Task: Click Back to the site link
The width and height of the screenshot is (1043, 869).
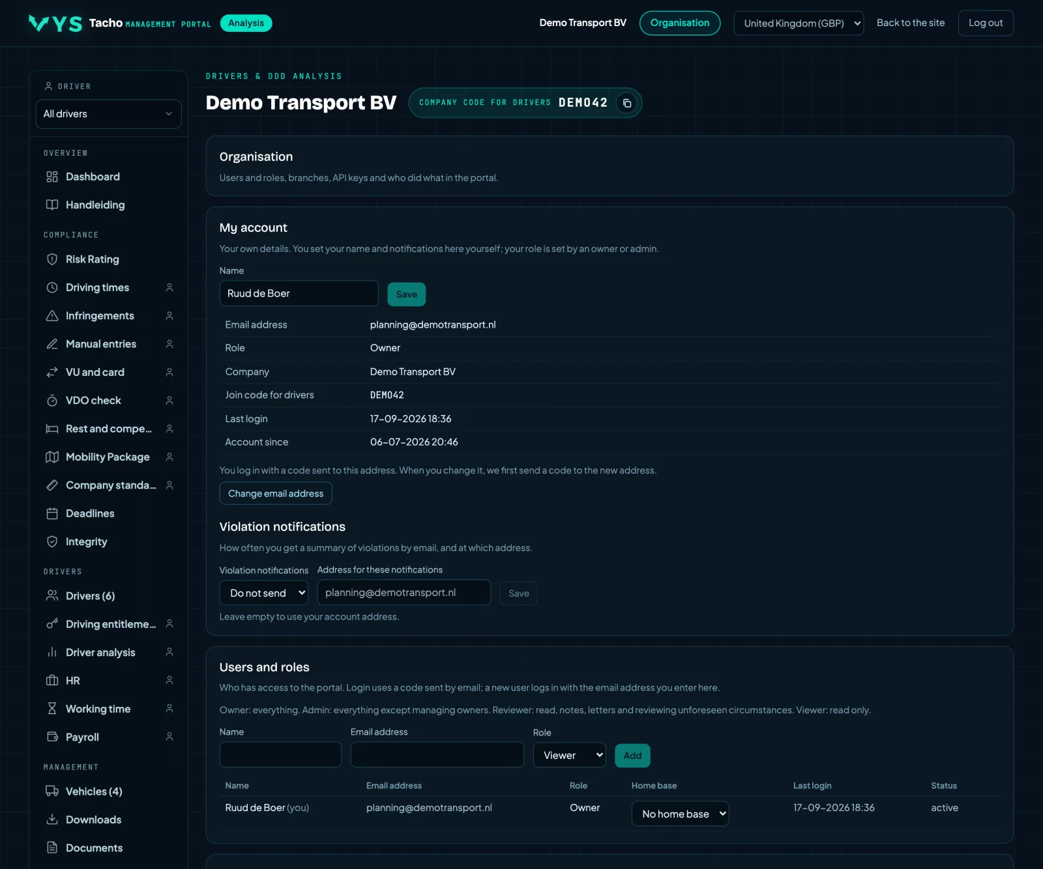Action: click(x=910, y=23)
